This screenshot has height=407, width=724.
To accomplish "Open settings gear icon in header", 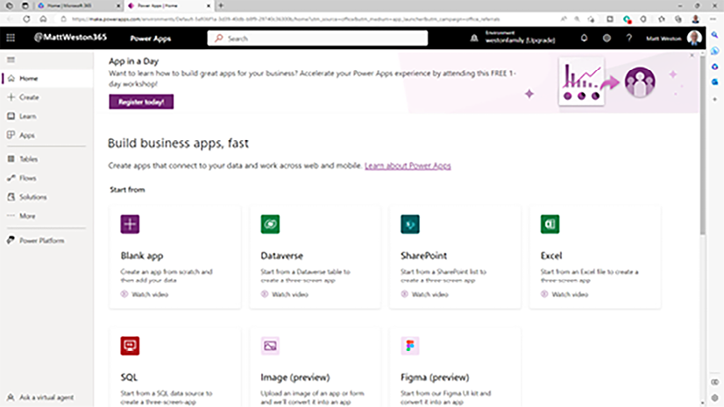I will coord(607,39).
